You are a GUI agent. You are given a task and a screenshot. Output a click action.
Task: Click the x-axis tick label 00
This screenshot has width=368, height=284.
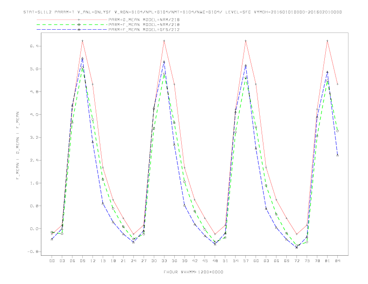52,261
